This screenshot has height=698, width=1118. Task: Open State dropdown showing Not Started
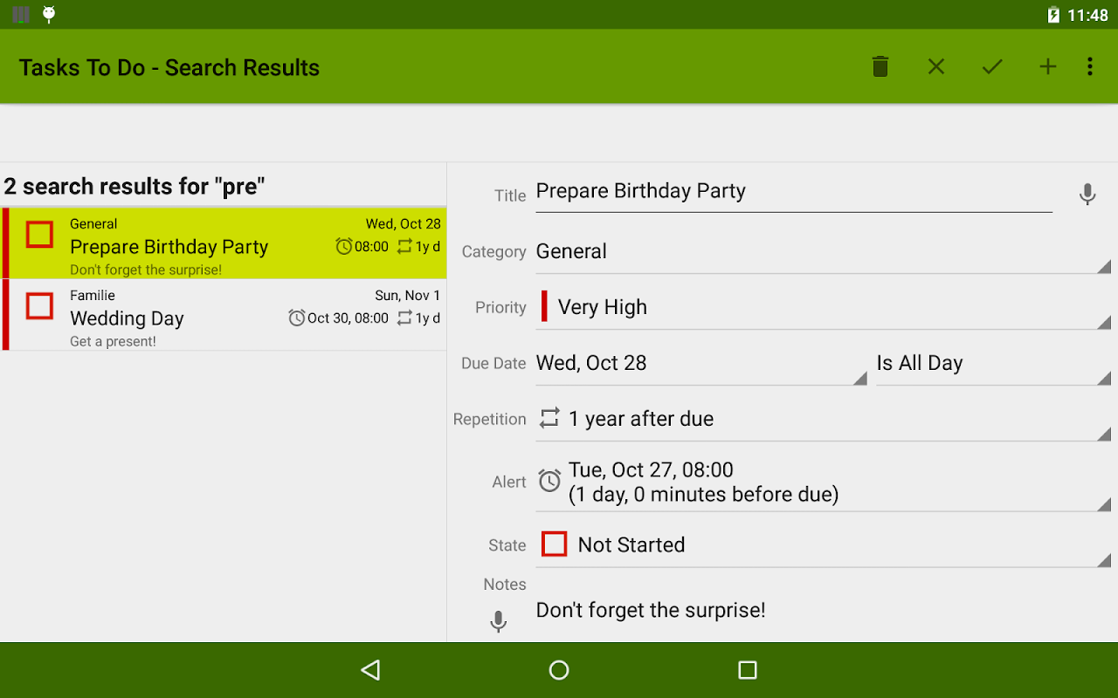[823, 545]
